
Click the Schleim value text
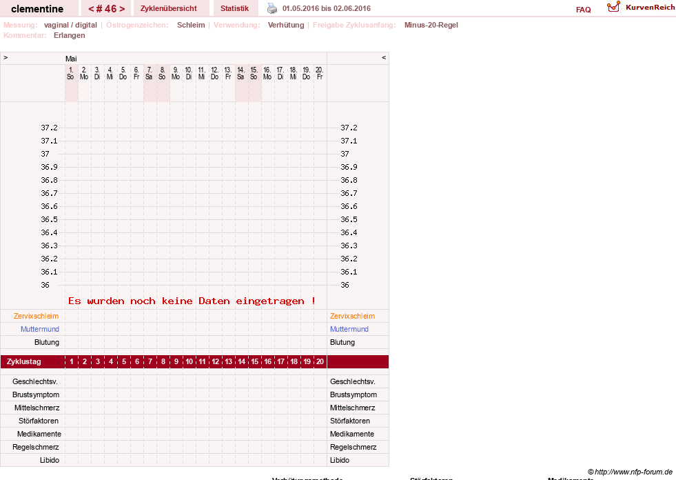coord(191,25)
